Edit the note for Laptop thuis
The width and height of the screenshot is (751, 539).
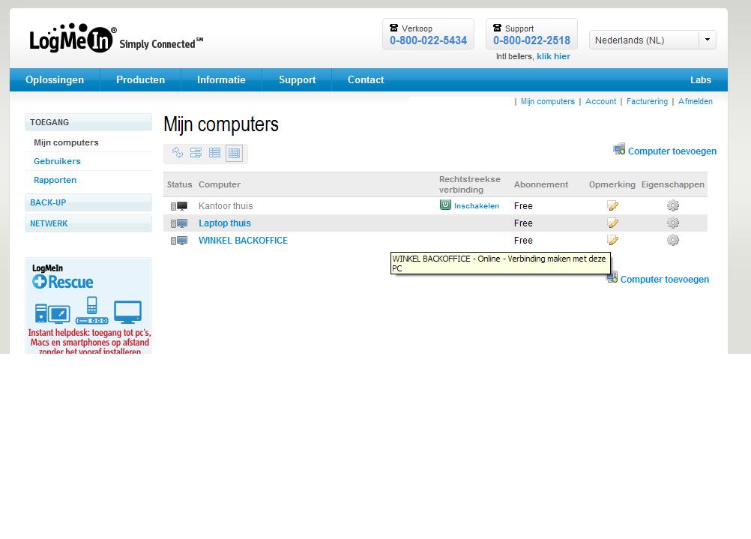612,223
